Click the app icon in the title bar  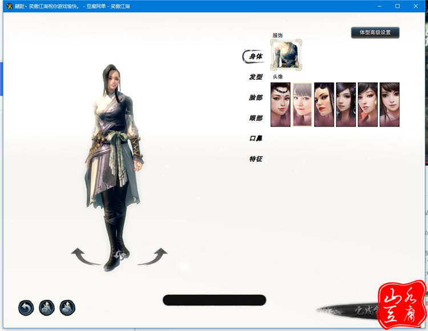[9, 6]
